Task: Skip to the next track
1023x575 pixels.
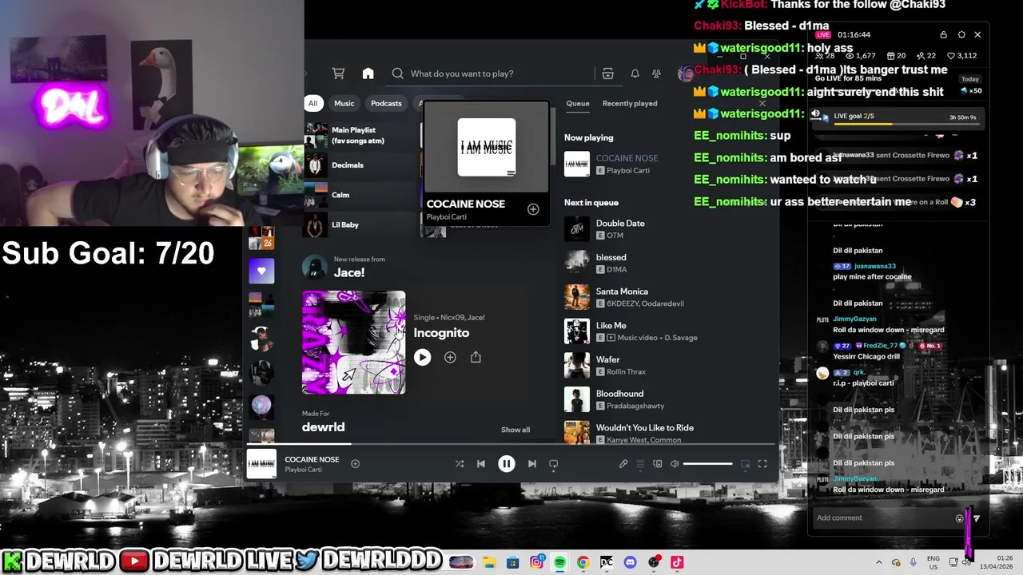Action: 532,464
